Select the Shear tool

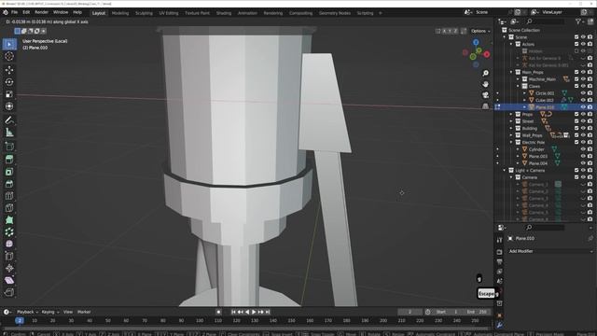[x=9, y=280]
